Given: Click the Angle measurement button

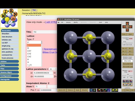Looking at the screenshot, I should tap(78, 90).
